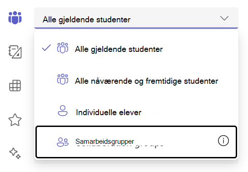Click the sparkle icon in sidebar

[x=15, y=153]
